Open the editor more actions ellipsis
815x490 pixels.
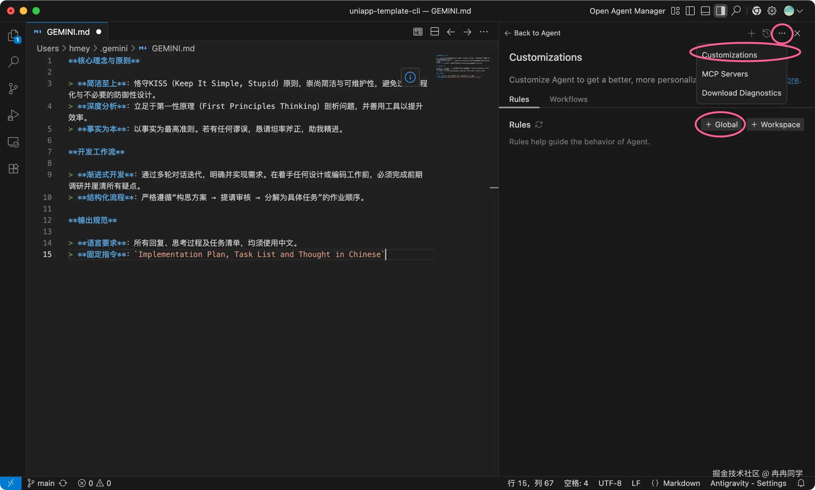(x=484, y=32)
